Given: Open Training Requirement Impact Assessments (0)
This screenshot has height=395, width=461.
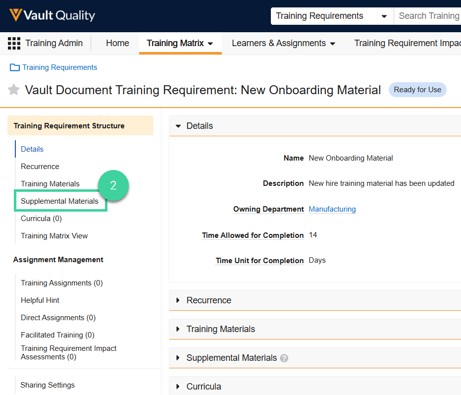Looking at the screenshot, I should pos(68,352).
